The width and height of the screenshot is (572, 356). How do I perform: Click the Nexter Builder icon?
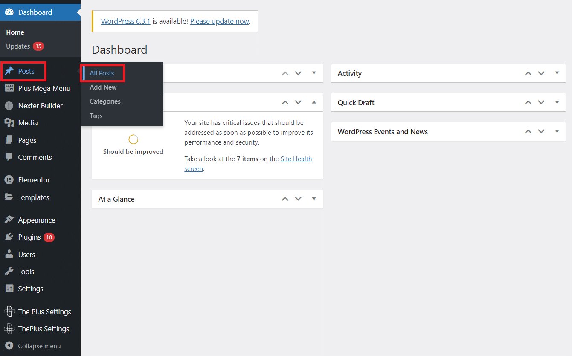click(9, 106)
